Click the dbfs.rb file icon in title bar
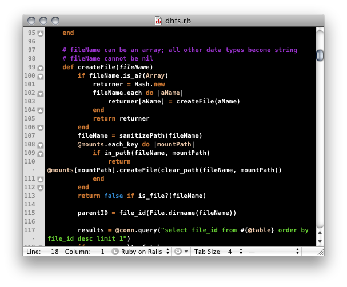This screenshot has height=287, width=347. [158, 21]
